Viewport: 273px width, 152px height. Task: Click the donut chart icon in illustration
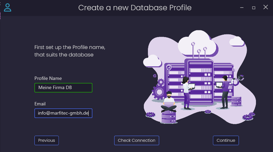tap(236, 82)
